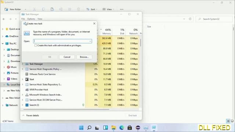Click the End task button

click(133, 115)
